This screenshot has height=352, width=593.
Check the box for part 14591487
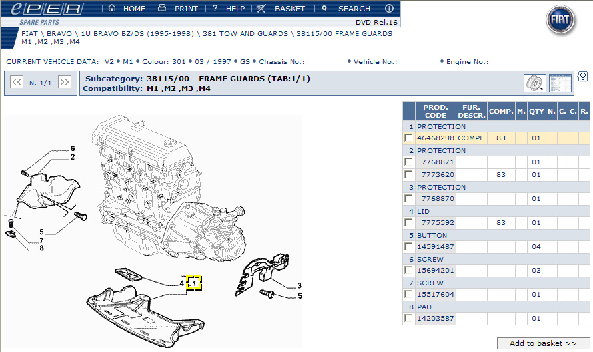point(408,247)
